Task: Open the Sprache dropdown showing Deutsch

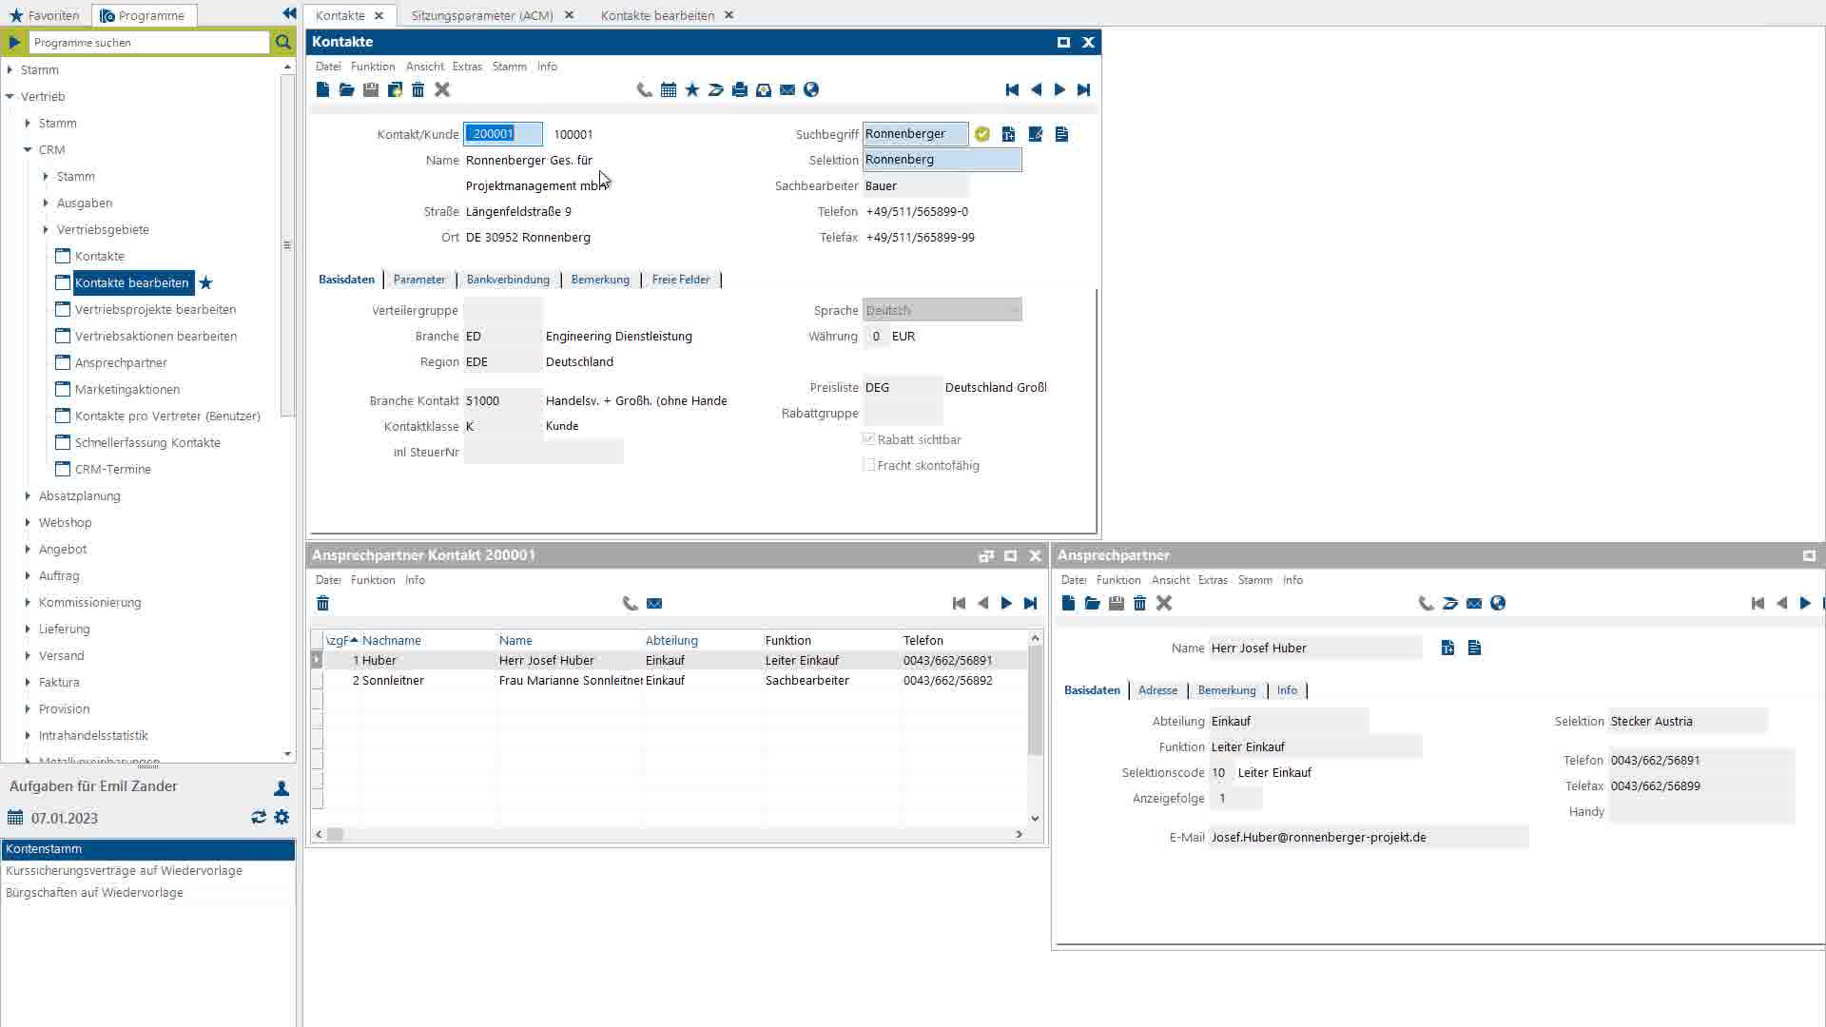Action: (942, 310)
